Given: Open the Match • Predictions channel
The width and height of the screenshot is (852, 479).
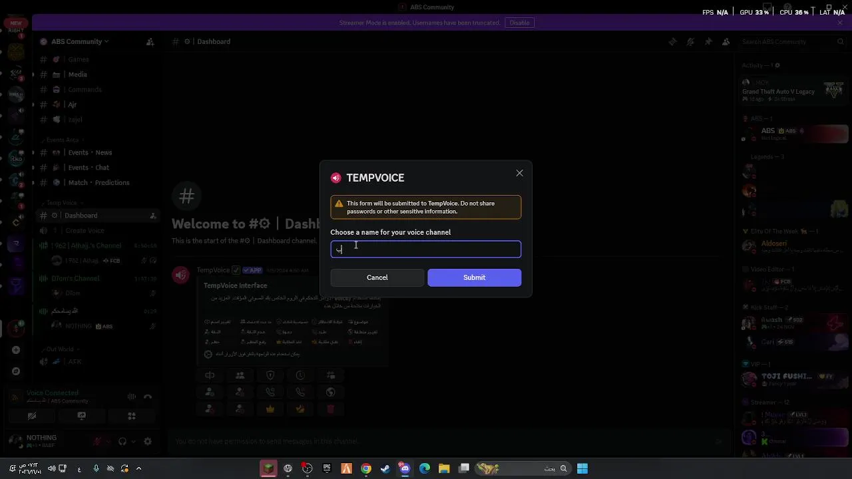Looking at the screenshot, I should click(x=97, y=182).
